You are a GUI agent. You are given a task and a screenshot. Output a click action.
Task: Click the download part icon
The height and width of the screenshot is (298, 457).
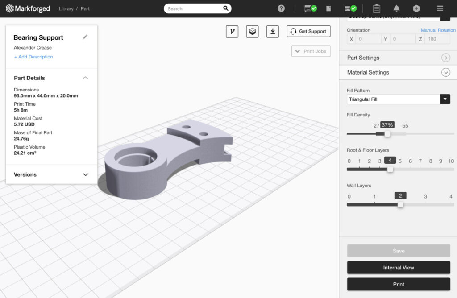click(272, 31)
